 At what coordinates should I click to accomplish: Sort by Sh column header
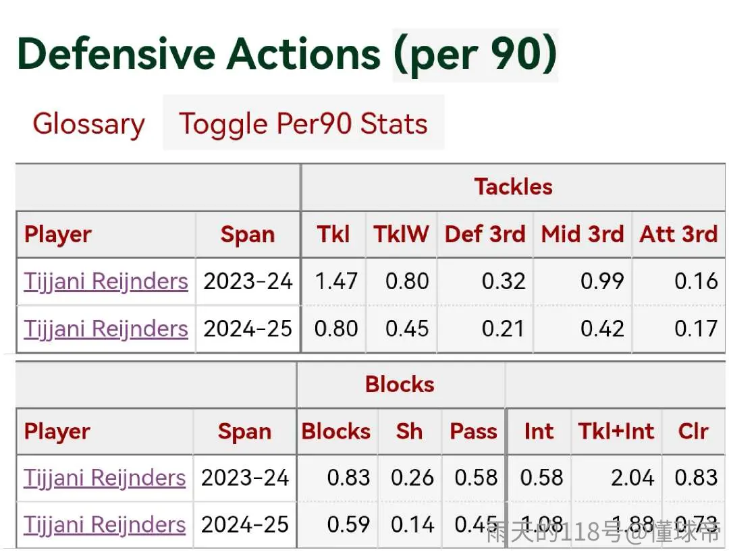pyautogui.click(x=410, y=431)
